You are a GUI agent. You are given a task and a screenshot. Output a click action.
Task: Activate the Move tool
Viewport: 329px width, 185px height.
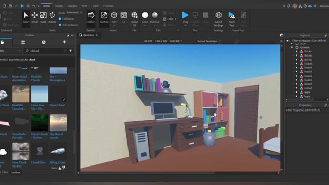[x=34, y=17]
